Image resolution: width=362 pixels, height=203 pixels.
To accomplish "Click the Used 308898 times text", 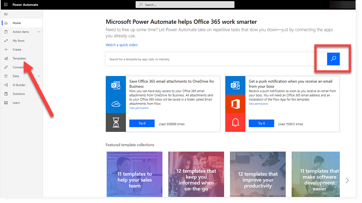I will [x=172, y=124].
